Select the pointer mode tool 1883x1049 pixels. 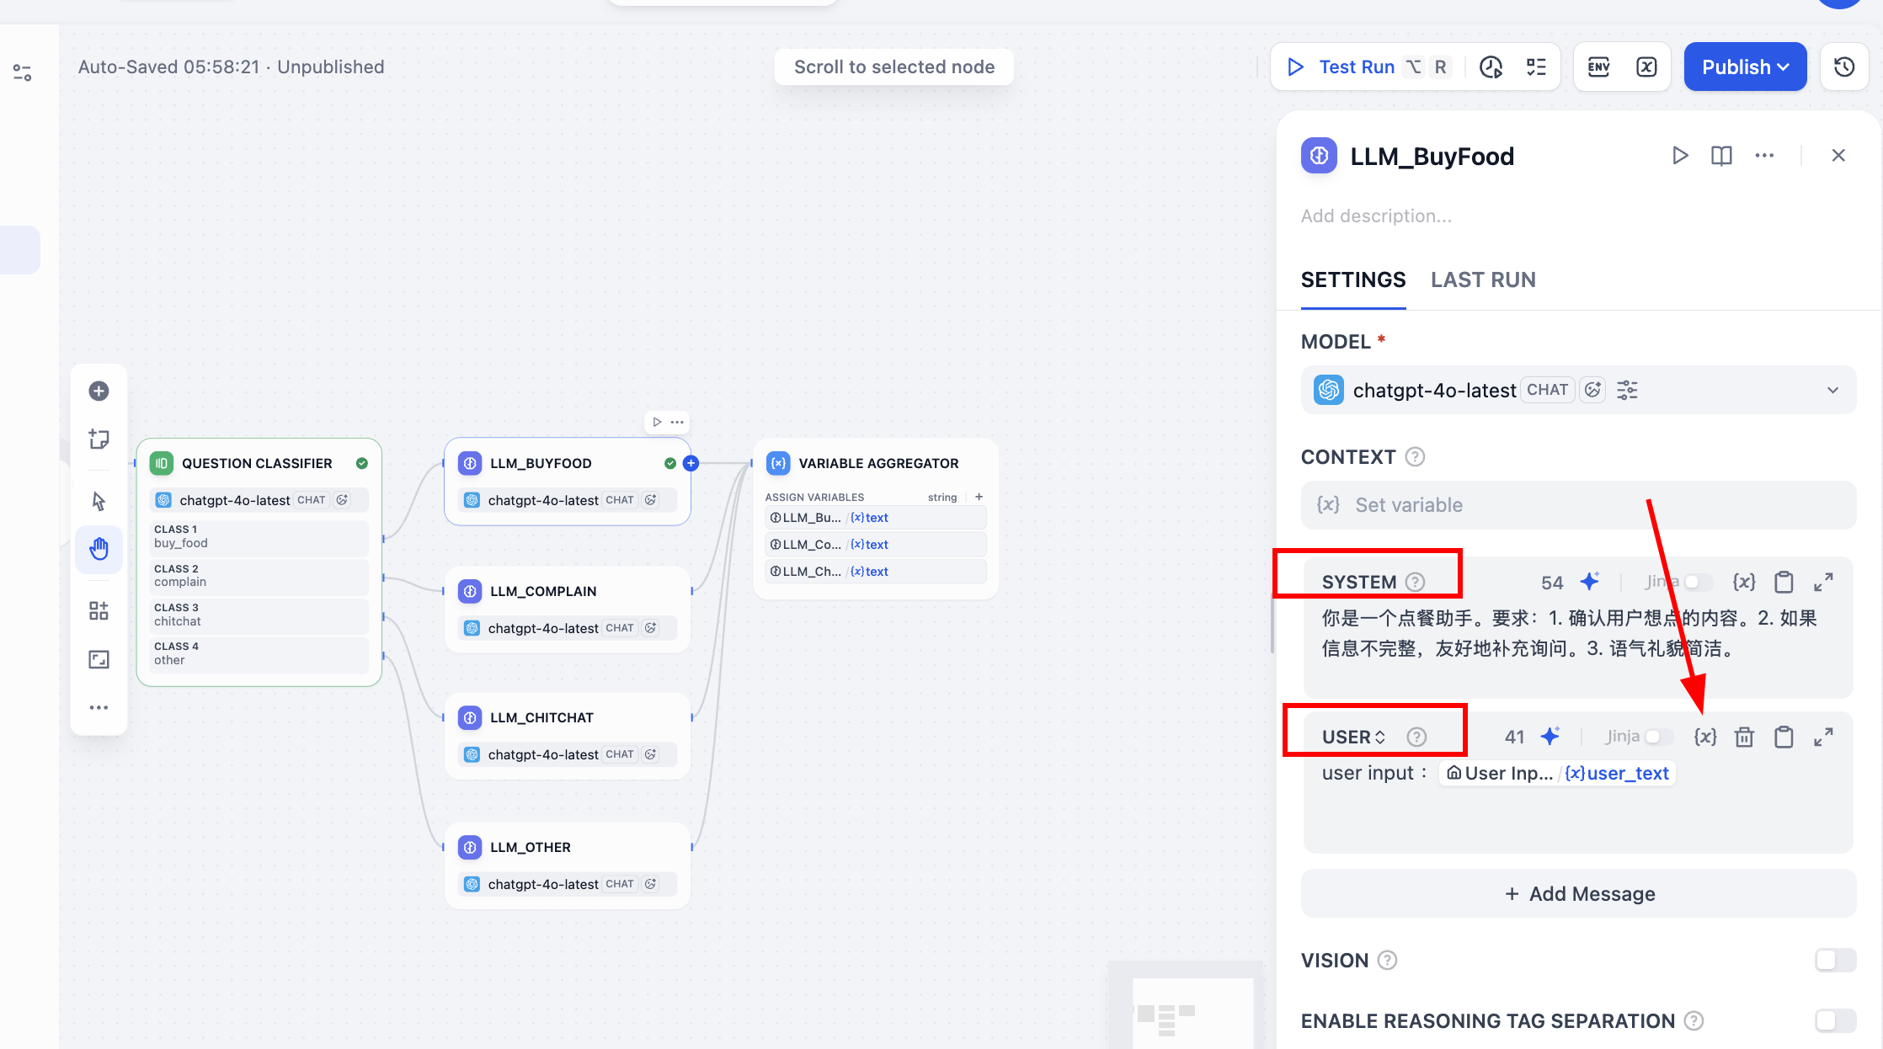[x=99, y=501]
